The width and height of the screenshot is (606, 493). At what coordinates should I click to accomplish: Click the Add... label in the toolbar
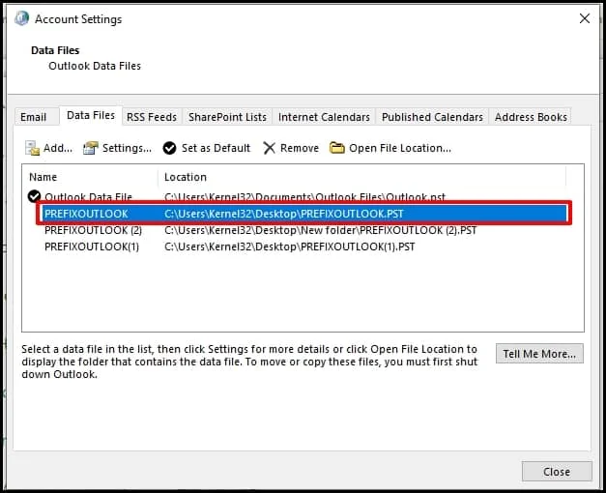click(58, 148)
